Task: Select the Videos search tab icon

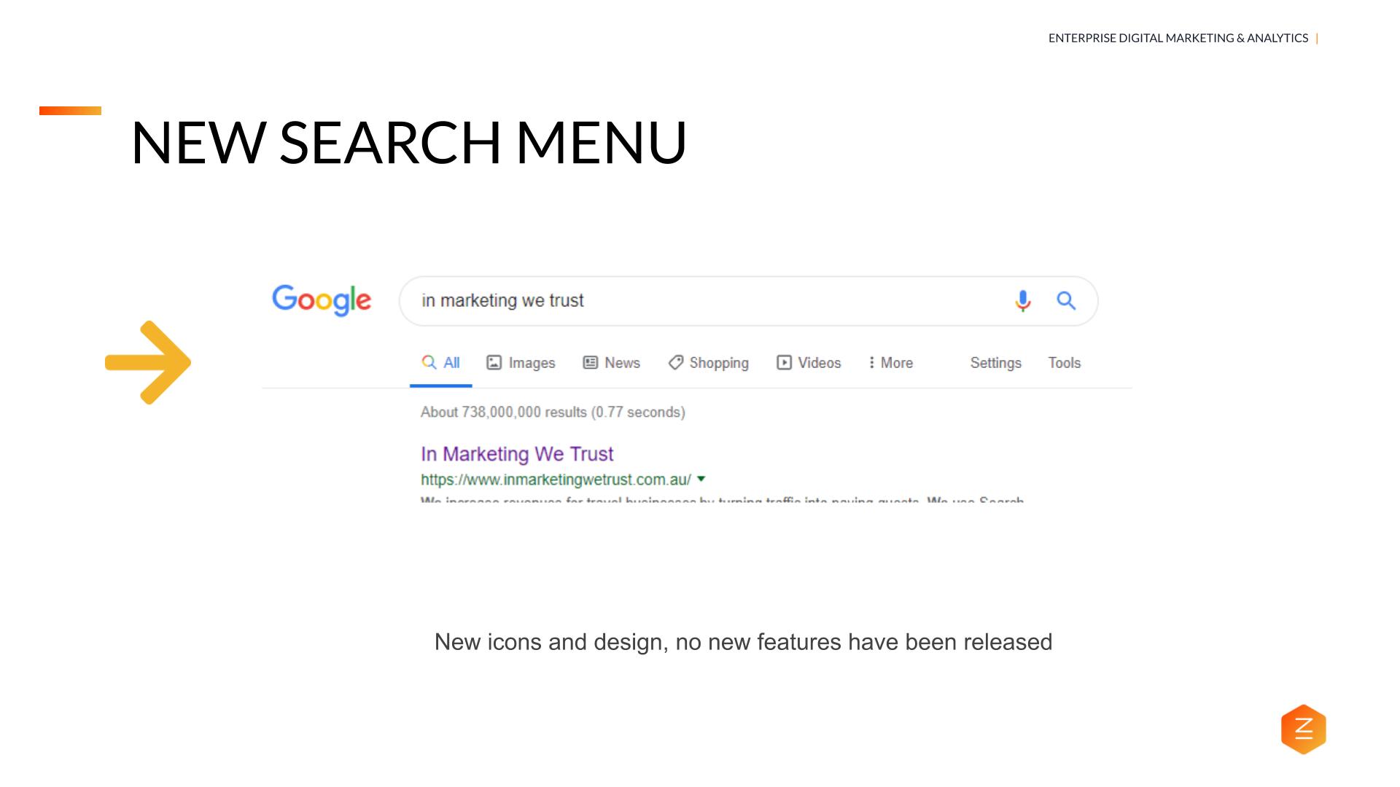Action: pyautogui.click(x=784, y=362)
